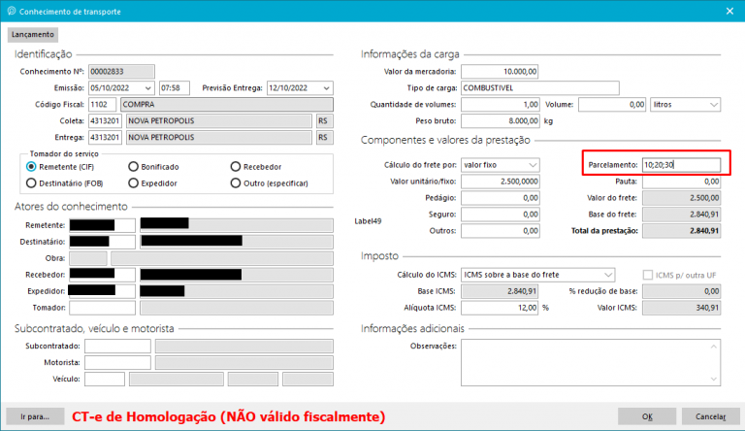This screenshot has width=745, height=431.
Task: Open the Cálculo do ICMS dropdown
Action: pyautogui.click(x=607, y=275)
